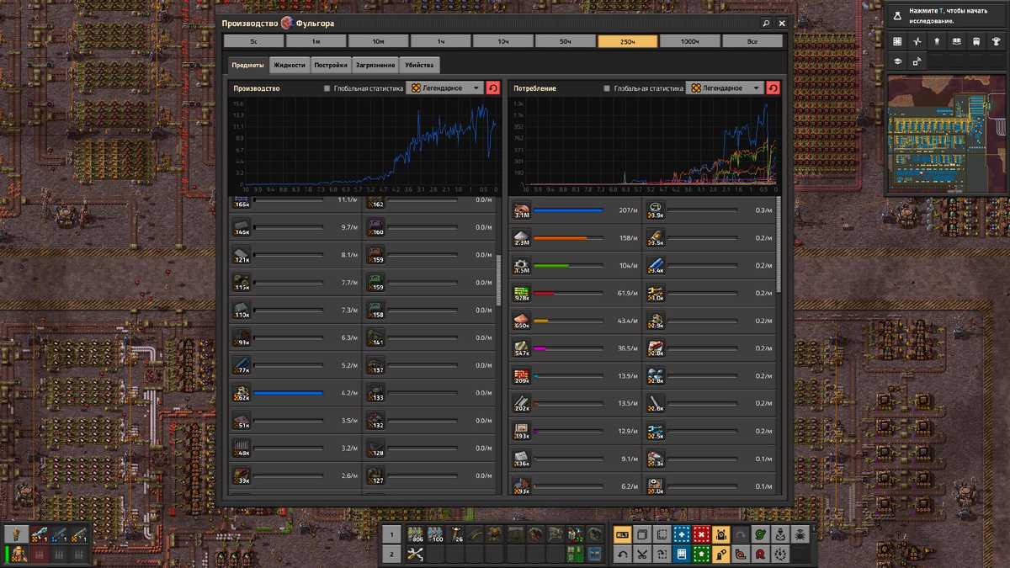Open the tips graduation-cap icon
The image size is (1010, 568).
tap(897, 61)
